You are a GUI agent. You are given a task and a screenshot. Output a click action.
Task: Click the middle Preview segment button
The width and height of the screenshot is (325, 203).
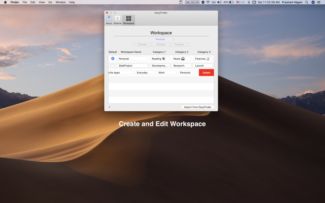point(161,44)
